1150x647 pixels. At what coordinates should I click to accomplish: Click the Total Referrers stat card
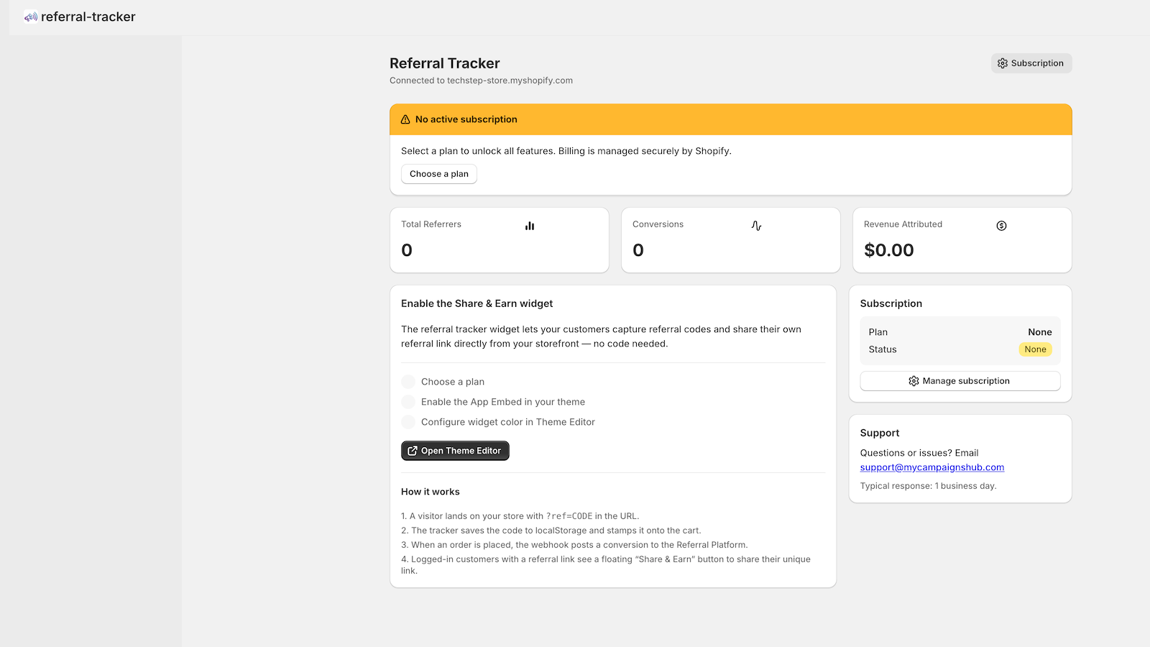click(x=500, y=240)
